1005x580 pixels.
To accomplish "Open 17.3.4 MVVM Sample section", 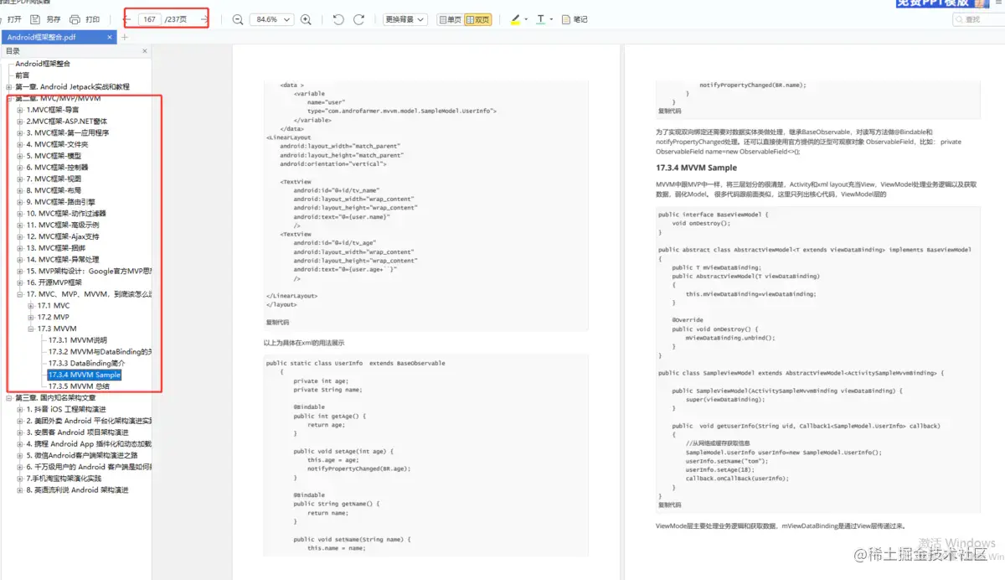I will (x=85, y=375).
